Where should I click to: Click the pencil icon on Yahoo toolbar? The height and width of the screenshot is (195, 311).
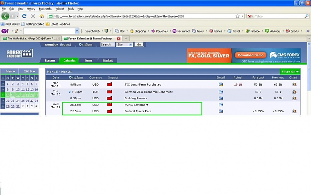[16, 31]
